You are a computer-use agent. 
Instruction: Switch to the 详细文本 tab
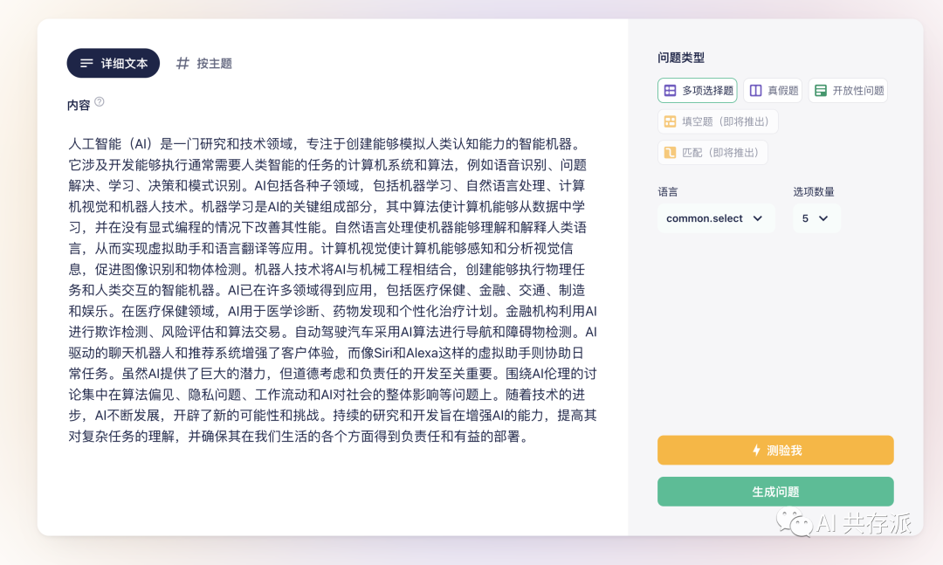(113, 63)
